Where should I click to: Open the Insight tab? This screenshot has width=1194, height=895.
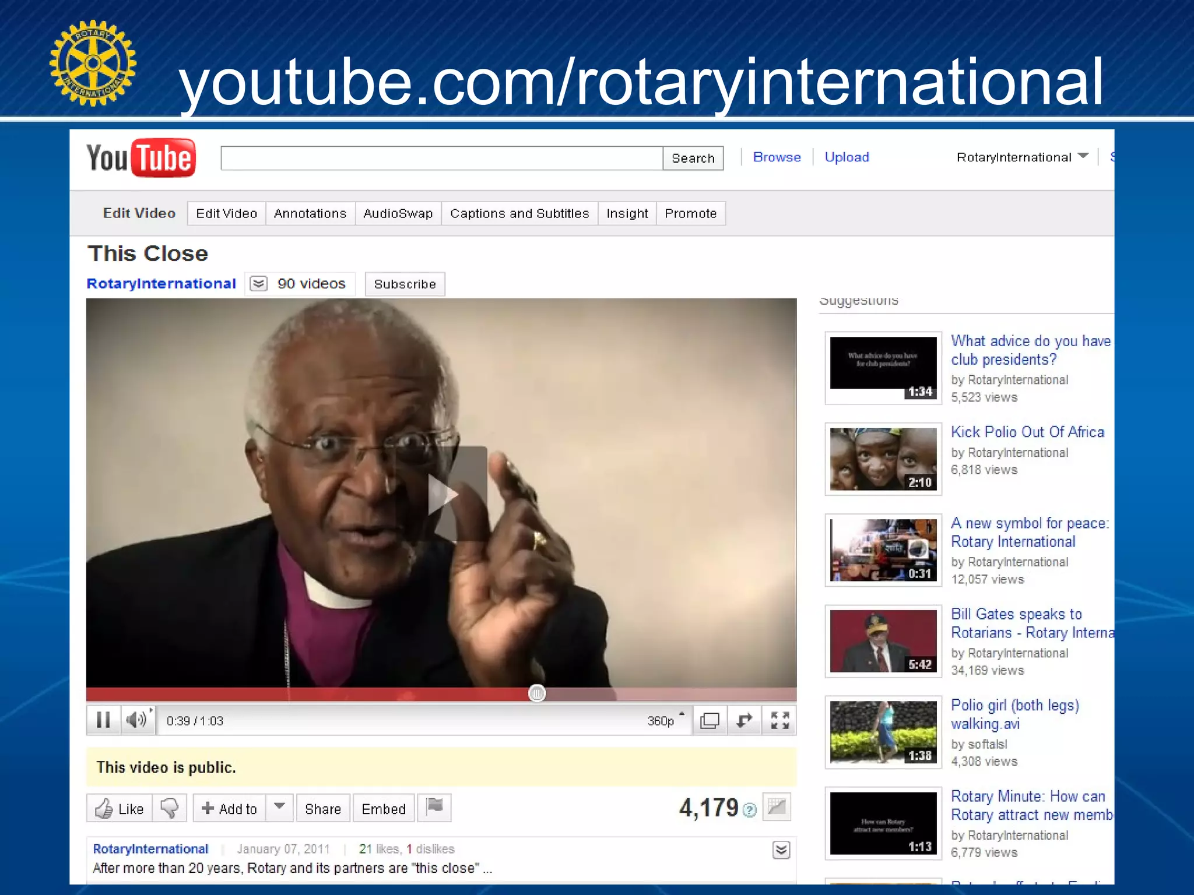[627, 213]
